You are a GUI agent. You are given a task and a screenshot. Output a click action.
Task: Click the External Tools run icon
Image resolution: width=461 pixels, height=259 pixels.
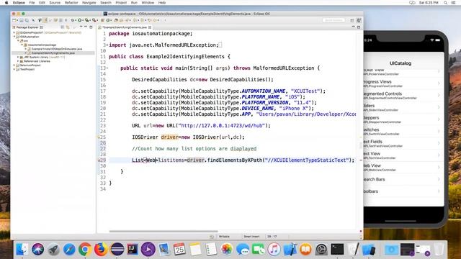[x=94, y=20]
